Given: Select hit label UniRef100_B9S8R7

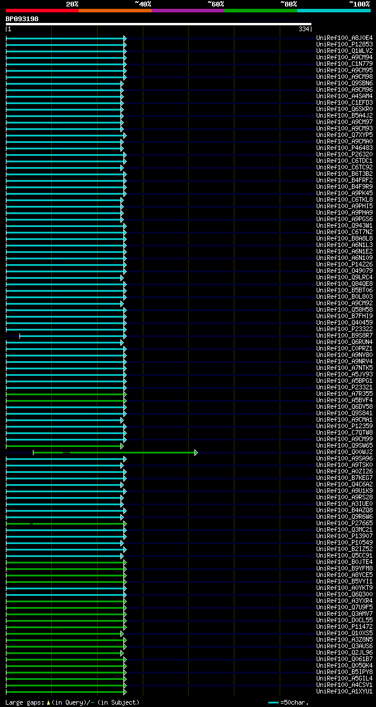Looking at the screenshot, I should tap(344, 335).
